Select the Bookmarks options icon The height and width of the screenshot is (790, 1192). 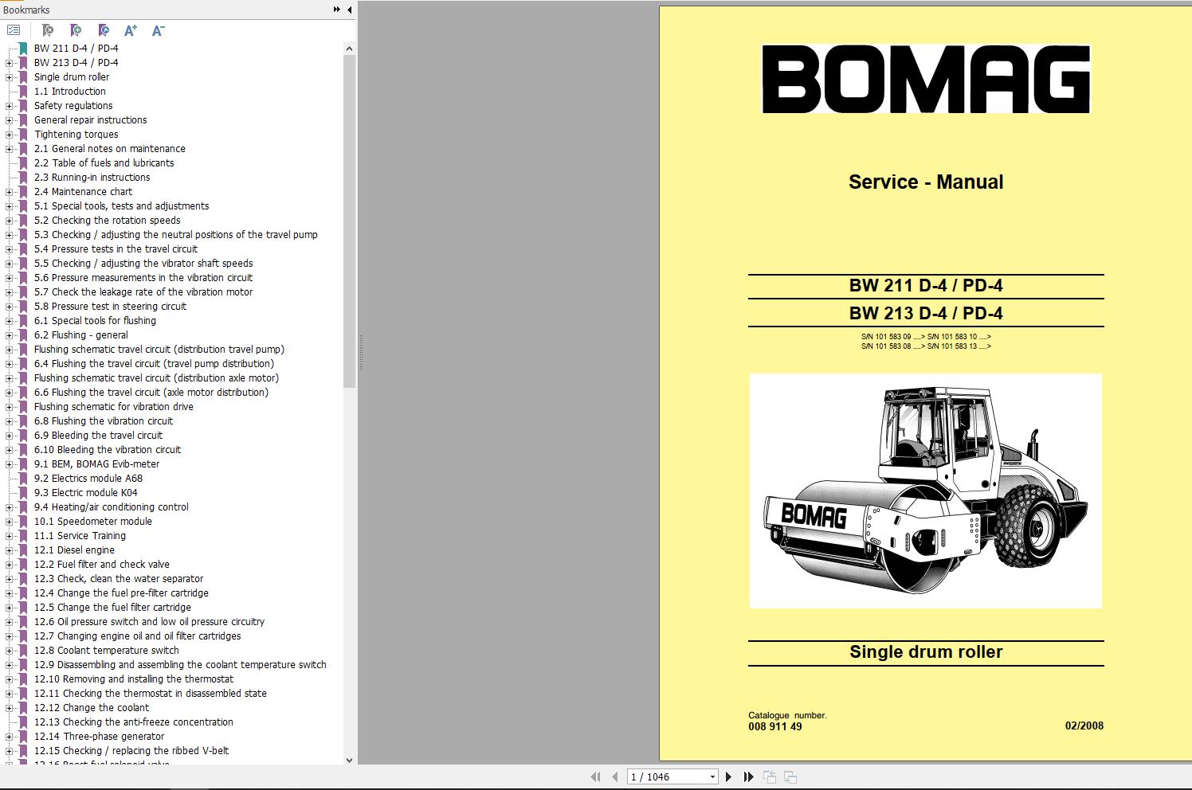(13, 30)
